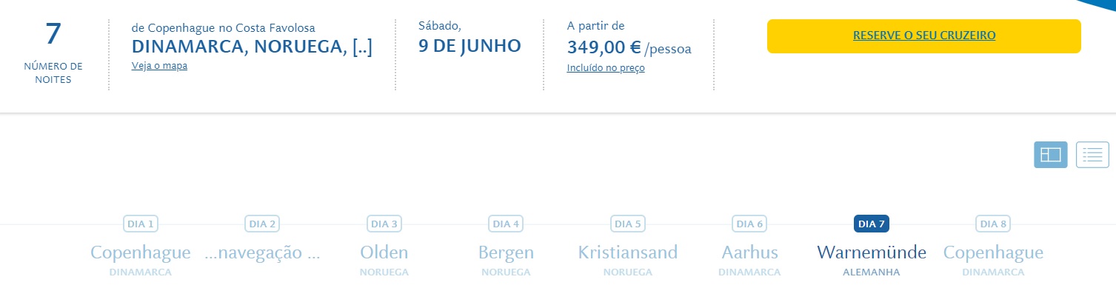Choose the Warnemünde Alemanha stop
This screenshot has width=1116, height=288.
coord(871,259)
